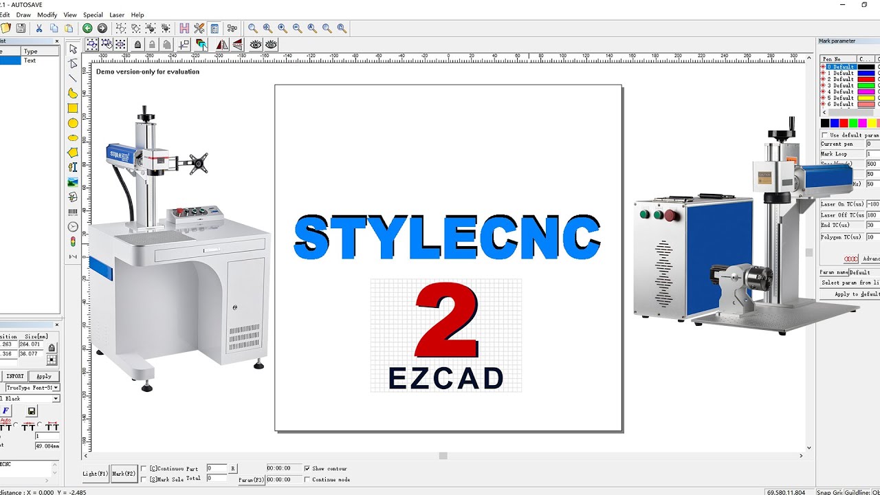Click the Copy icon in toolbar
The image size is (880, 495).
click(54, 28)
